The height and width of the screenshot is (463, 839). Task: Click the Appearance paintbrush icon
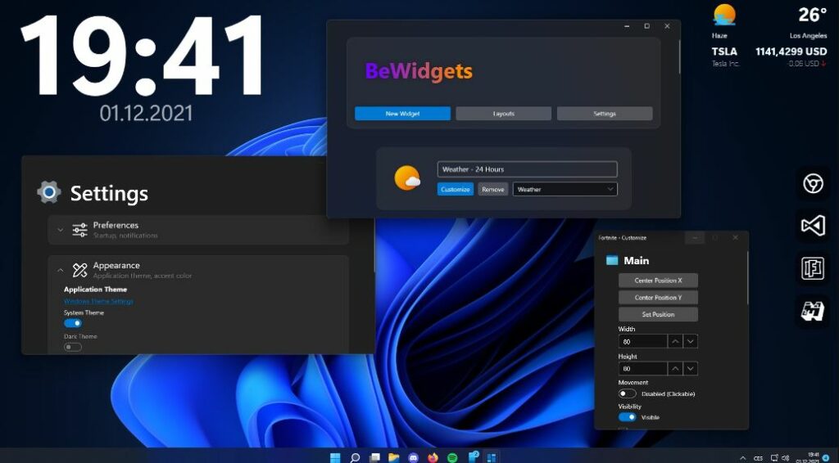79,270
